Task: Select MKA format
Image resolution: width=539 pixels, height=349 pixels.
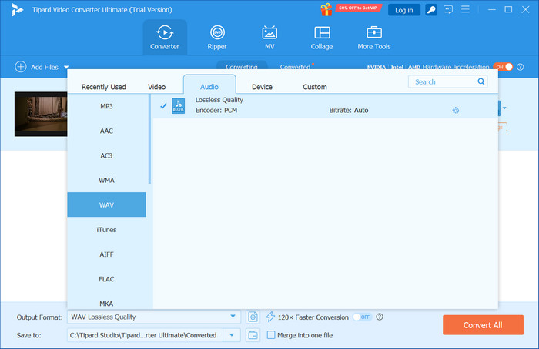Action: click(x=106, y=304)
